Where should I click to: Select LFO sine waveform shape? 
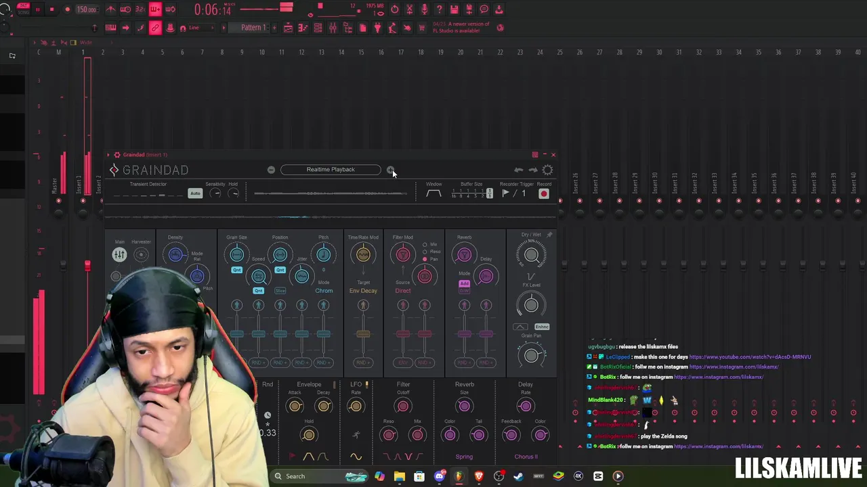tap(356, 457)
